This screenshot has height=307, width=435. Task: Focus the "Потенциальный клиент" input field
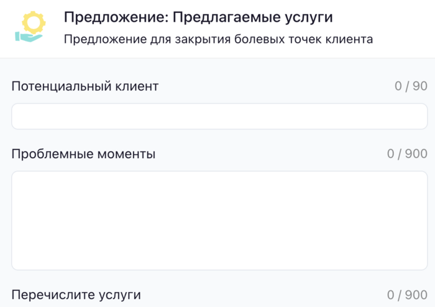click(x=219, y=117)
